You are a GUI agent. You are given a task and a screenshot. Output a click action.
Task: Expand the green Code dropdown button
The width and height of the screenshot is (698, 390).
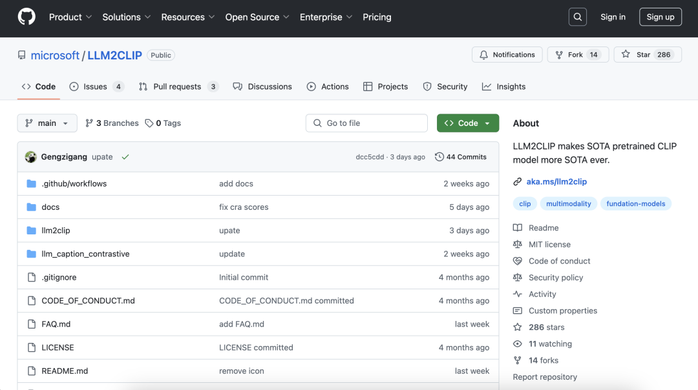click(x=468, y=123)
